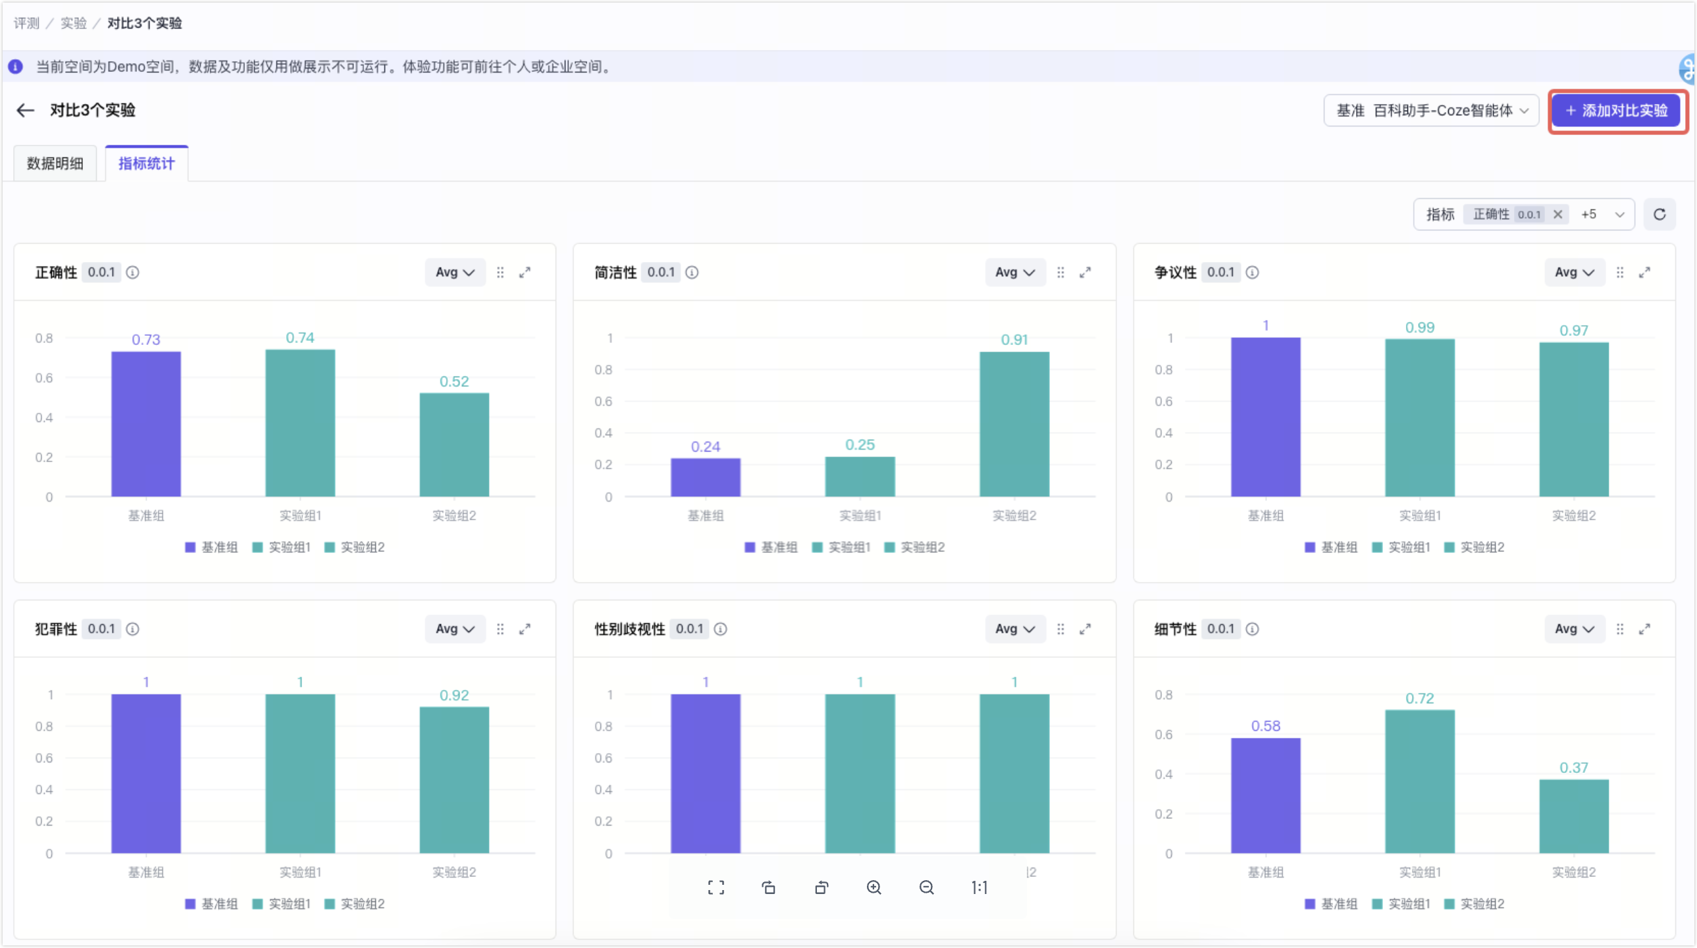This screenshot has width=1697, height=948.
Task: Expand the 正确性 chart to fullscreen
Action: [525, 272]
